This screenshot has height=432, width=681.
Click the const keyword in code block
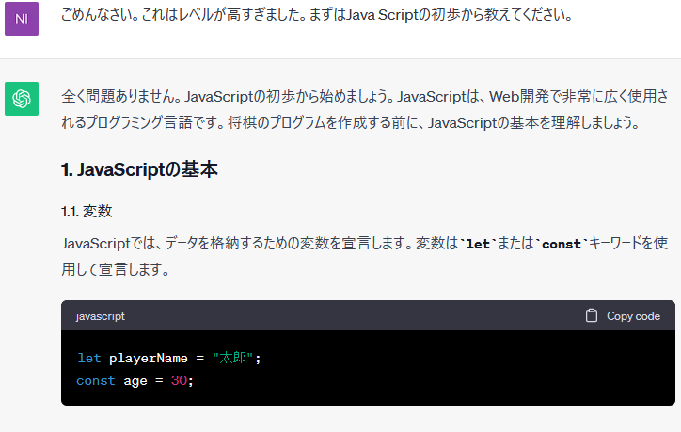[x=96, y=381]
